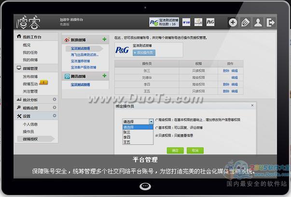Click the pencil compose icon in header
The image size is (291, 197).
[245, 23]
